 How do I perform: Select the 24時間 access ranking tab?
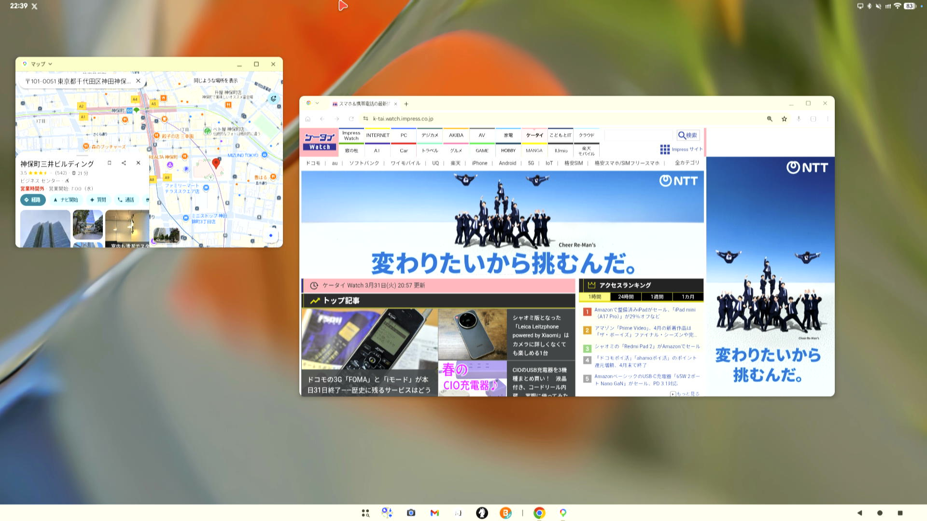click(x=625, y=296)
